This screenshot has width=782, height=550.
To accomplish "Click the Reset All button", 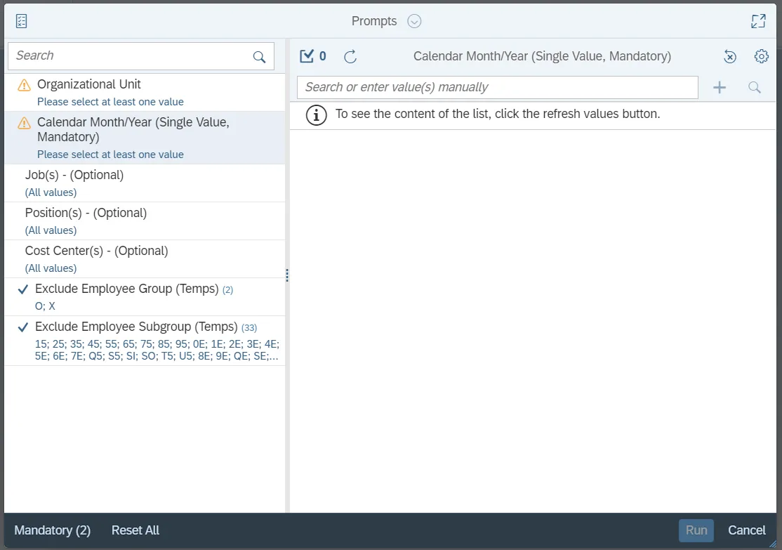I will coord(135,530).
